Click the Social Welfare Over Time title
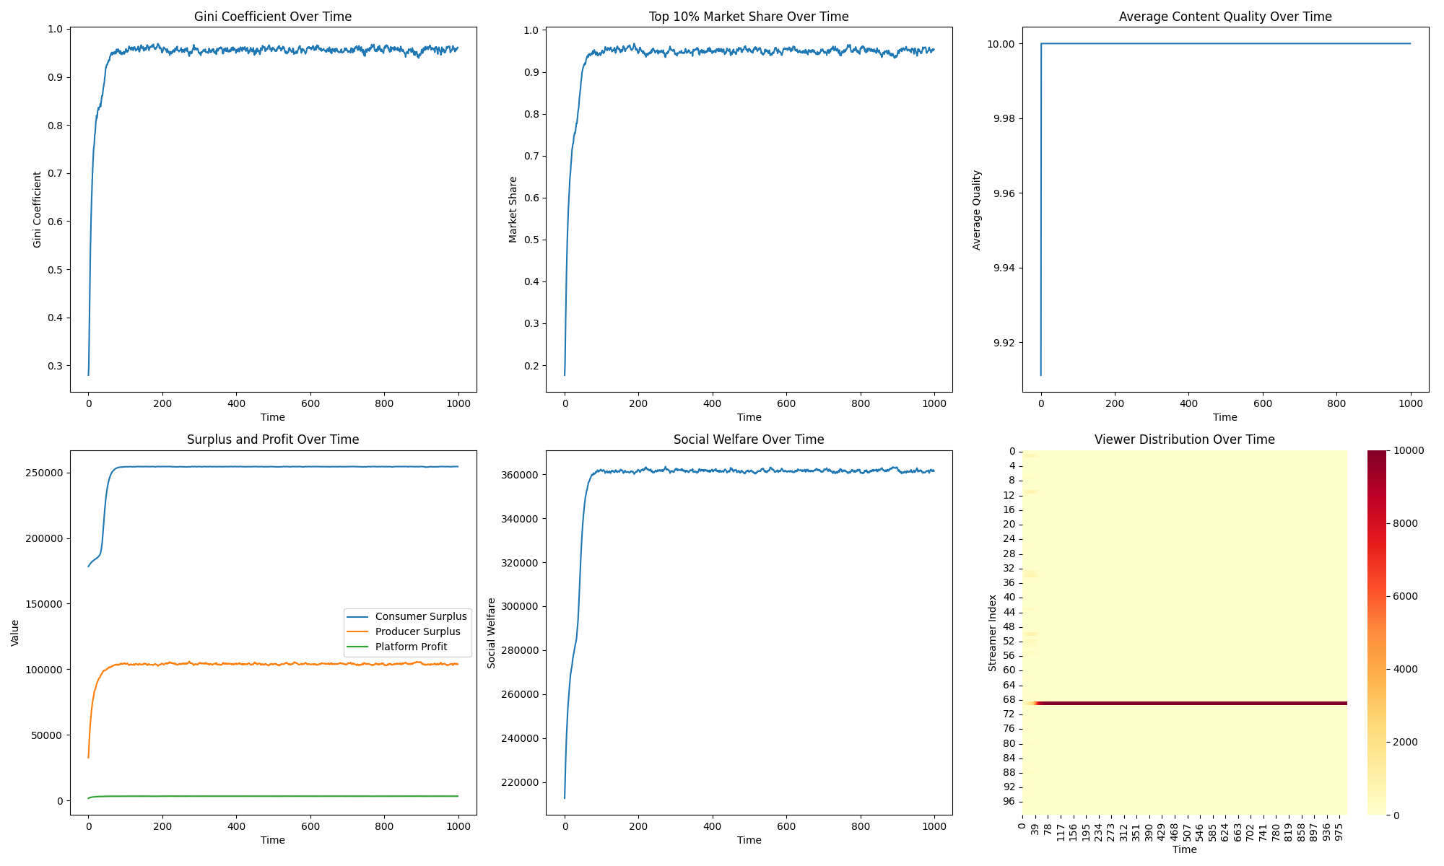This screenshot has width=1444, height=866. point(749,439)
